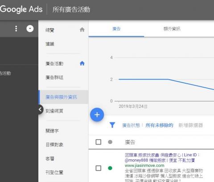This screenshot has width=214, height=182.
Task: Click the blue filter funnel icon
Action: click(112, 125)
